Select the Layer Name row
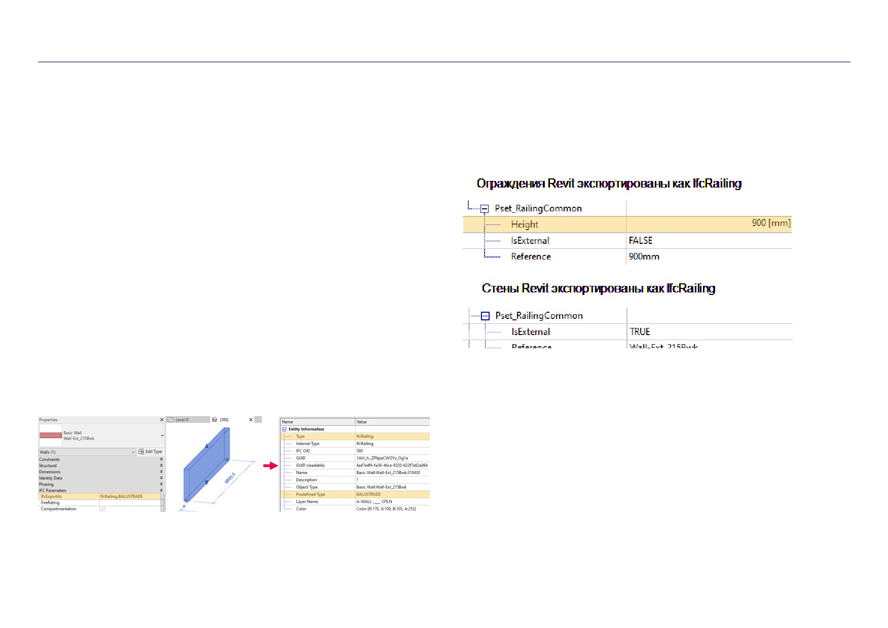 tap(355, 502)
